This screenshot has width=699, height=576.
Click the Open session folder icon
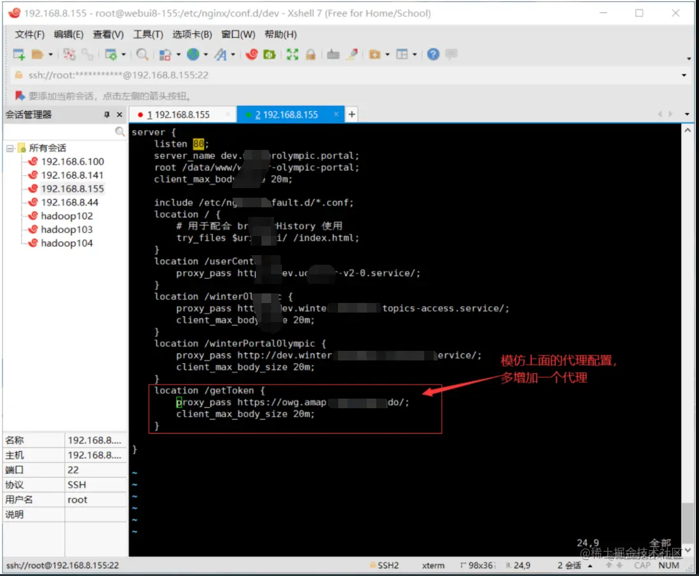(x=38, y=54)
